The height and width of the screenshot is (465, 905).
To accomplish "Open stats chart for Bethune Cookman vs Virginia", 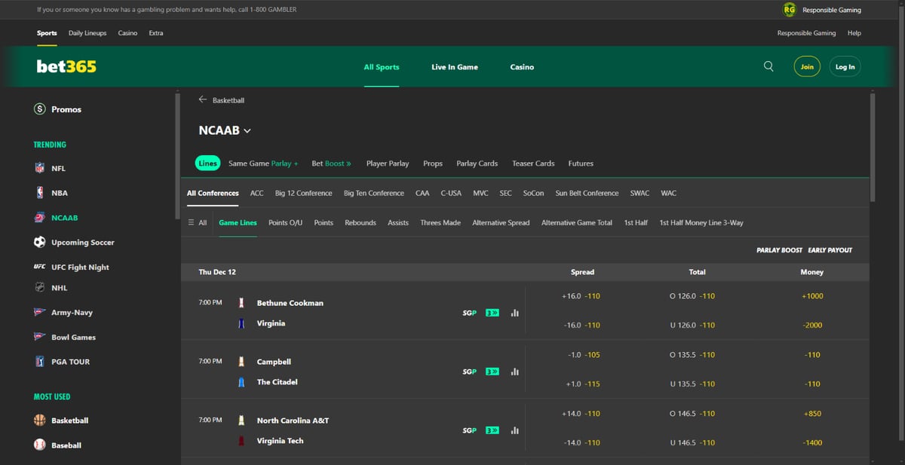I will (514, 313).
